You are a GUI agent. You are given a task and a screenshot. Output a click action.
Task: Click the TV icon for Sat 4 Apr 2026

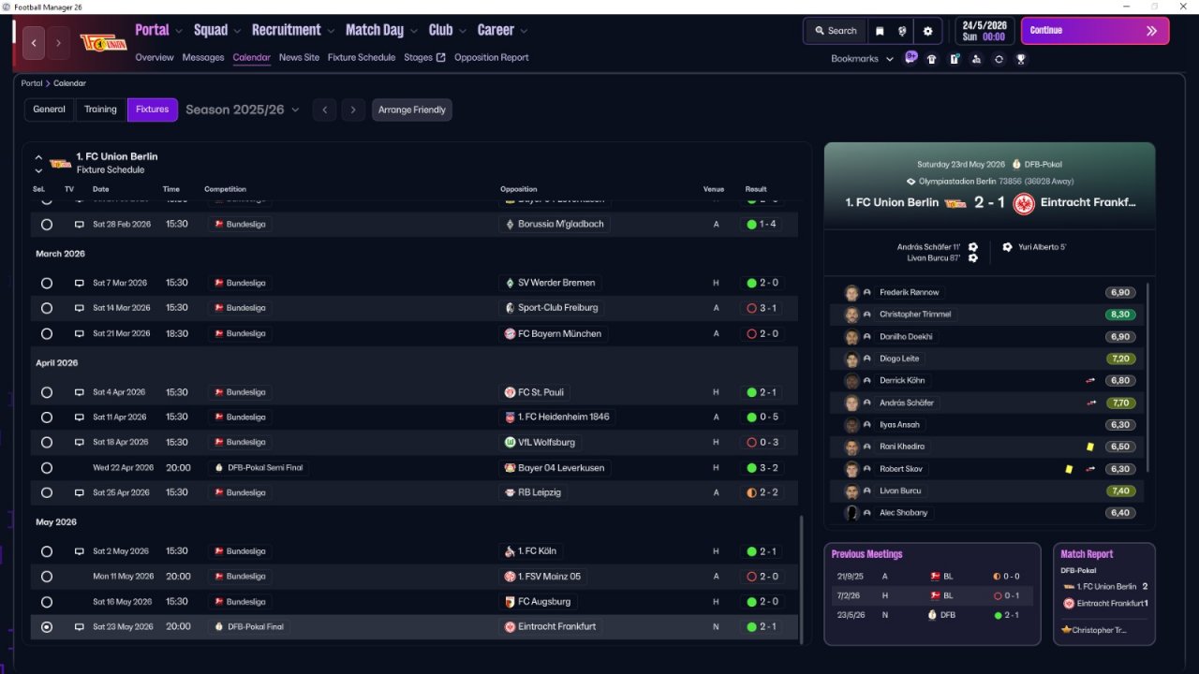click(80, 392)
